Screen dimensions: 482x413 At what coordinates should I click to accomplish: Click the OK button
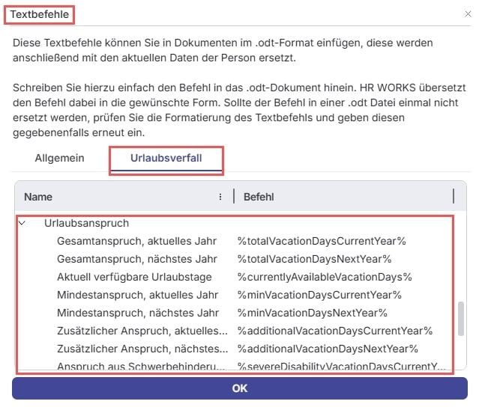click(239, 388)
